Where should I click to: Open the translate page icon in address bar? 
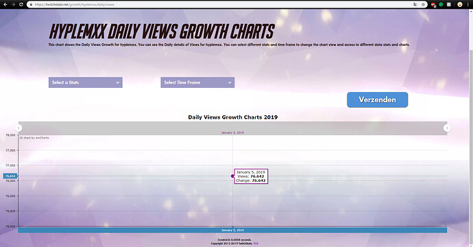[415, 5]
